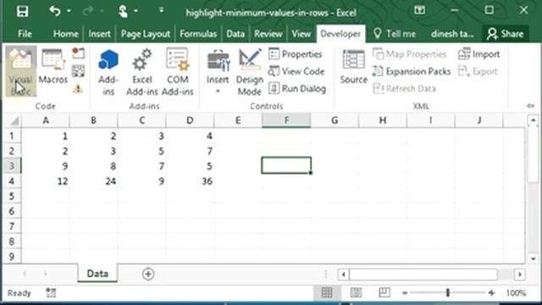Image resolution: width=542 pixels, height=305 pixels.
Task: Undo the last action
Action: pyautogui.click(x=55, y=11)
